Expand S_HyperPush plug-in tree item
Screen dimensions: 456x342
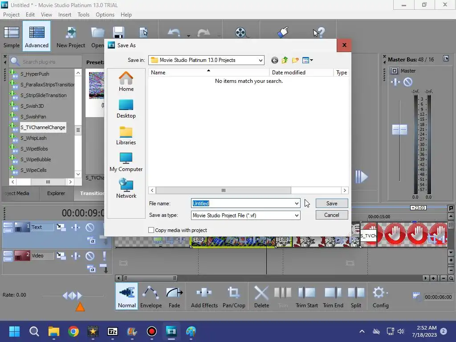[13, 73]
